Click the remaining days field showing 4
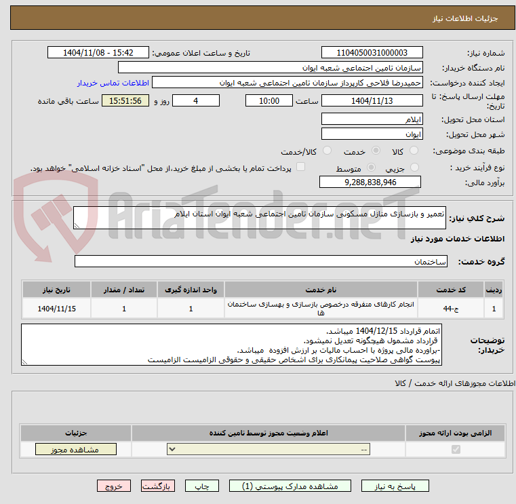Image resolution: width=516 pixels, height=504 pixels. coord(196,101)
